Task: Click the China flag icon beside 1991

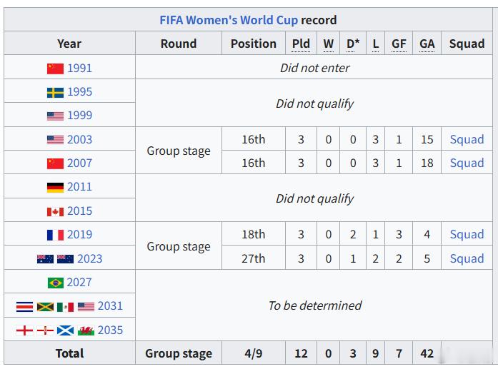Action: point(55,69)
